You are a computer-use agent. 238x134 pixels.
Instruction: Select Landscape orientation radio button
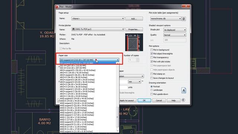151,90
